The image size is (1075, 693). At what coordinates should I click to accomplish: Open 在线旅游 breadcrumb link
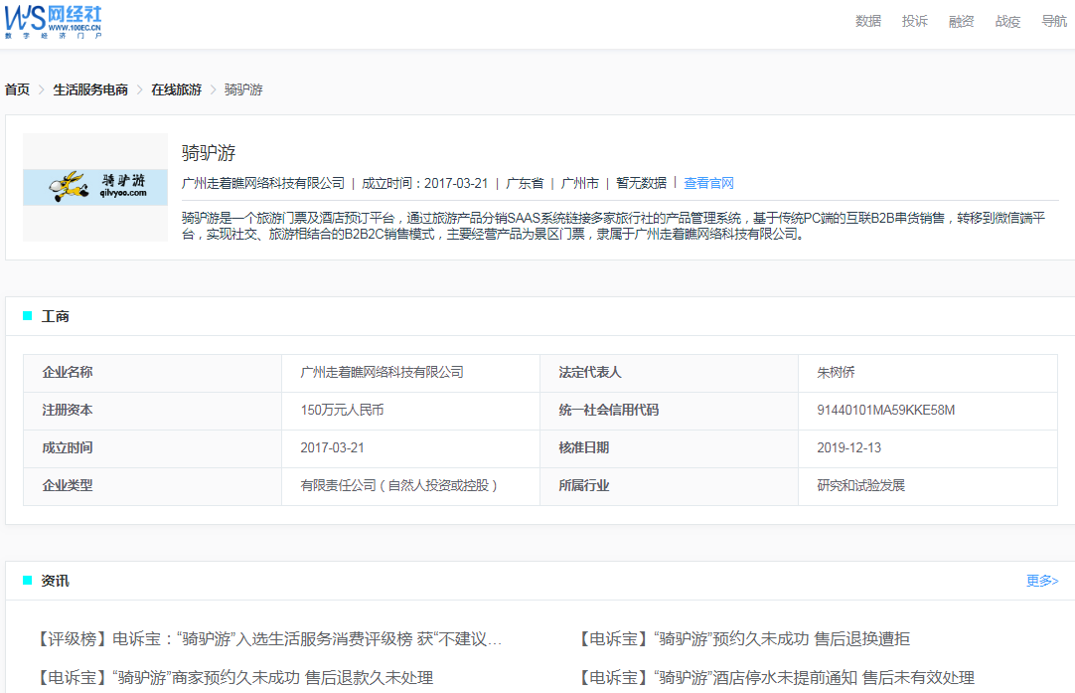point(176,89)
